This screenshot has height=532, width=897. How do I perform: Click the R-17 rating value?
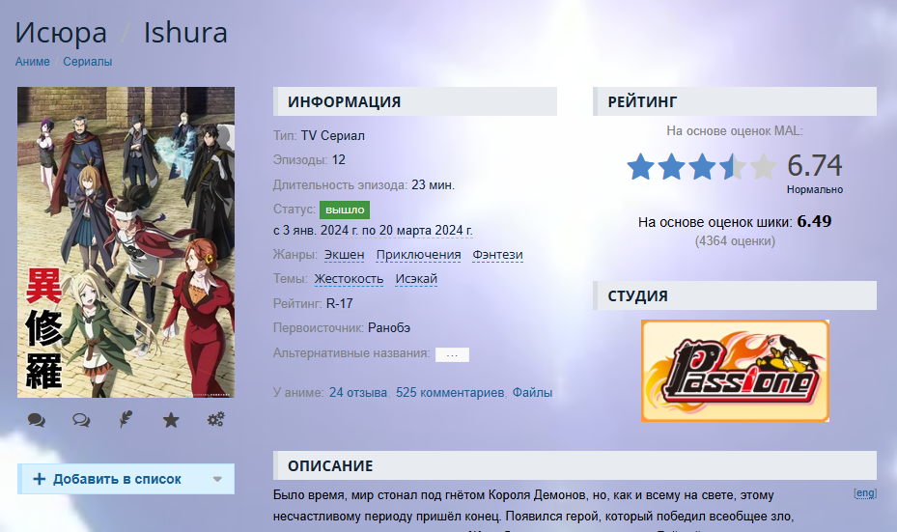339,304
